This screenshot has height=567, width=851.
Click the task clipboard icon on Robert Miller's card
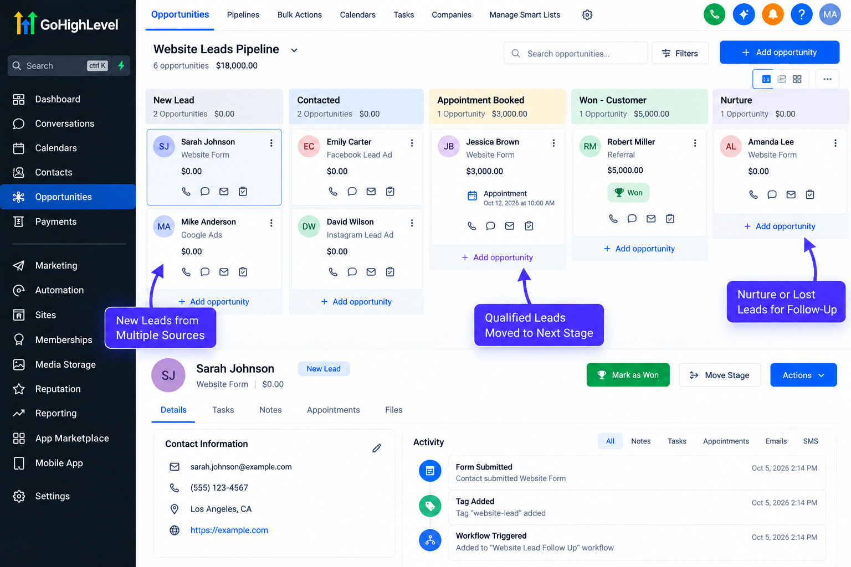(670, 219)
